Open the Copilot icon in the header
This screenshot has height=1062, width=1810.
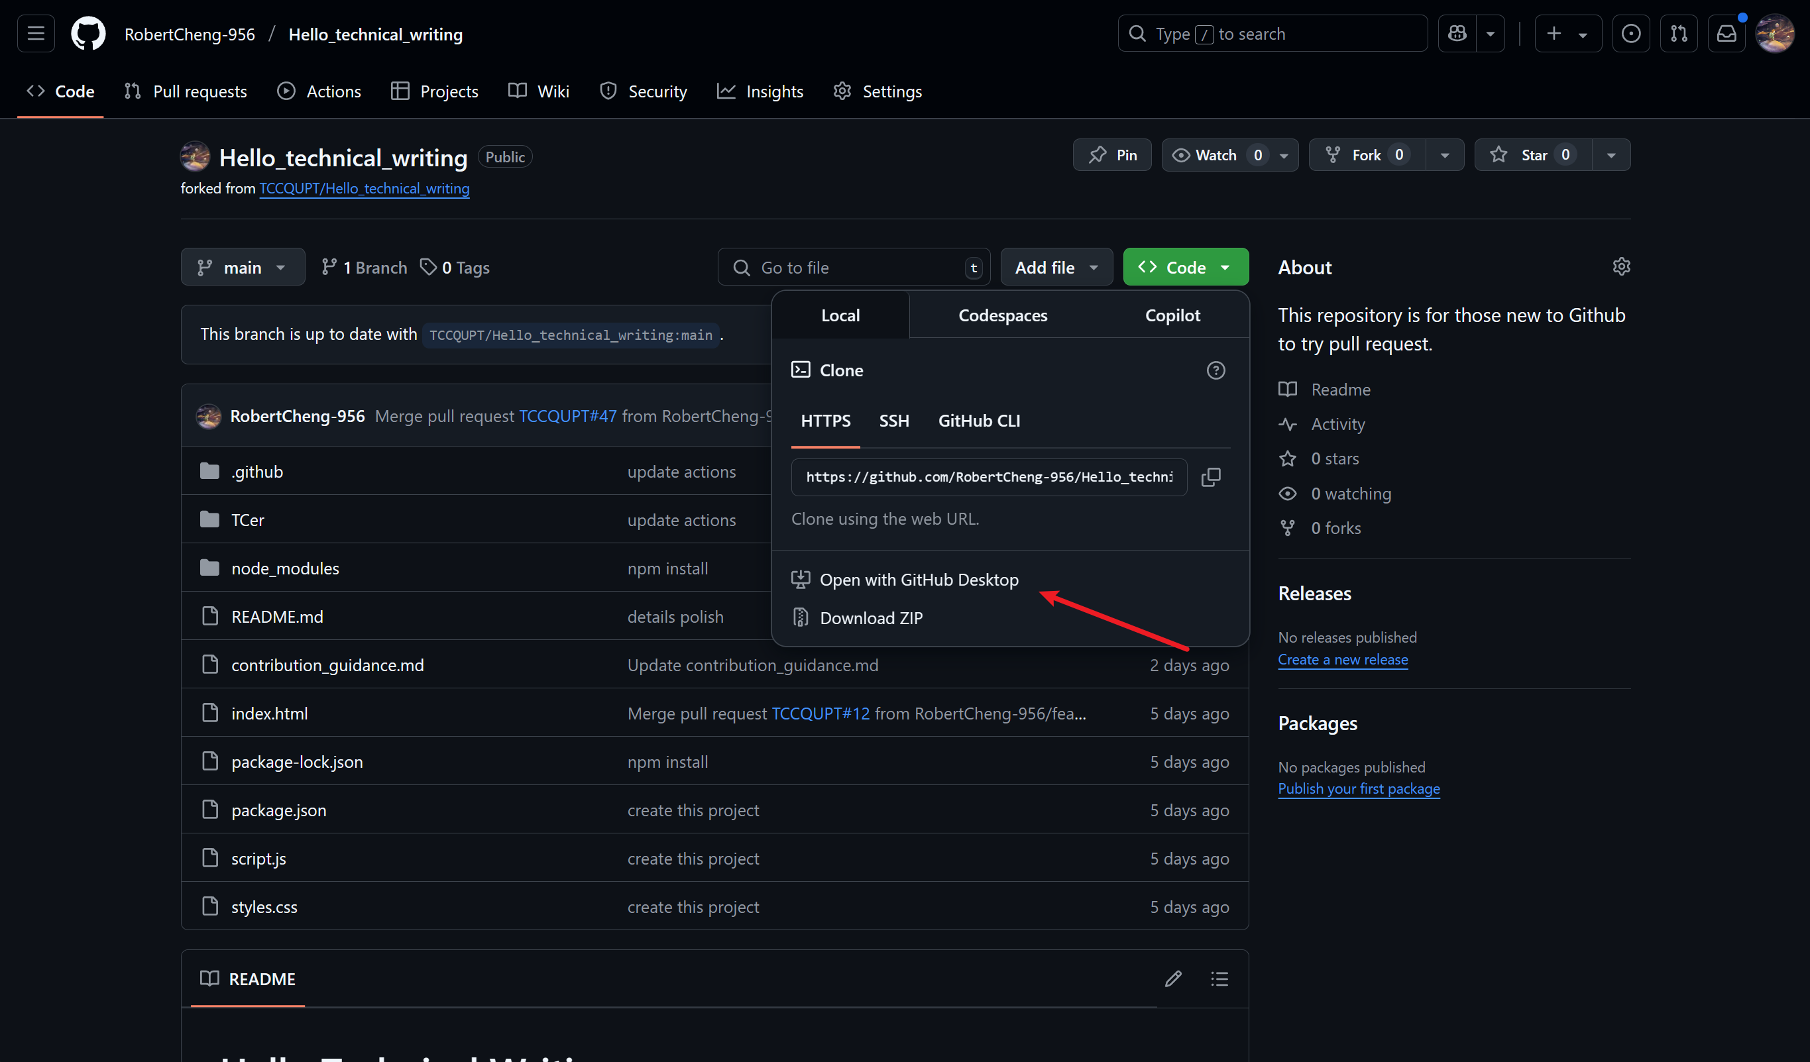click(1457, 34)
